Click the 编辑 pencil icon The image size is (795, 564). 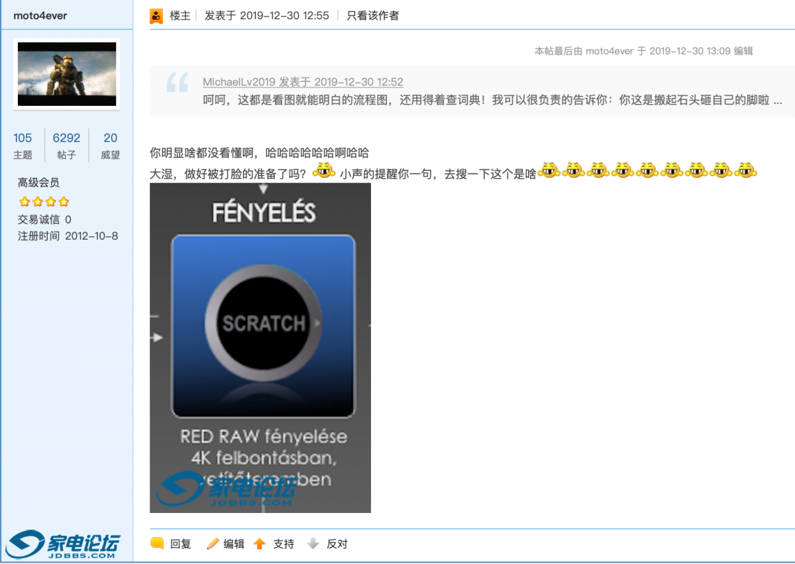[213, 543]
